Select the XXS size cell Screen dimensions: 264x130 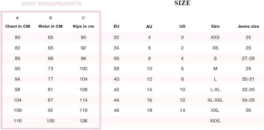[215, 37]
